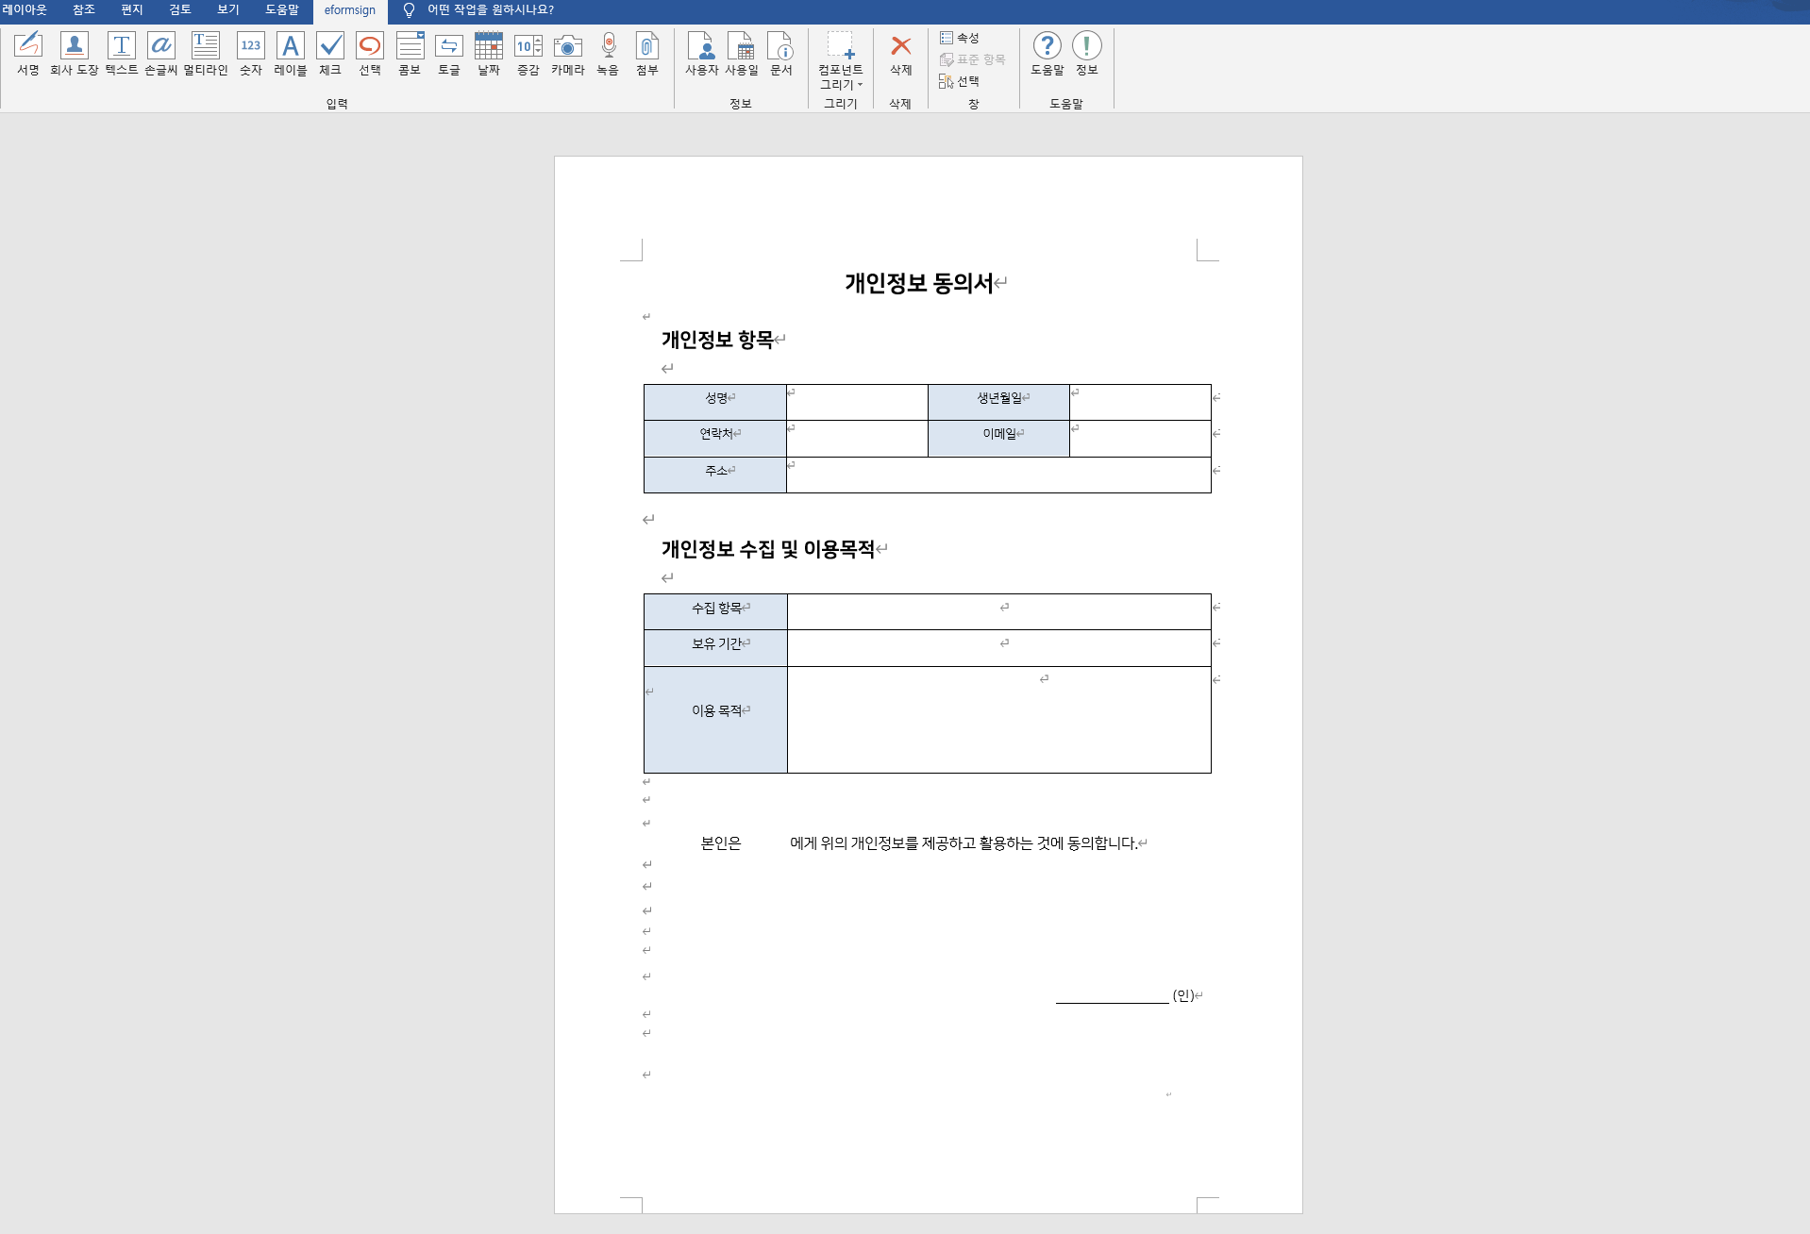
Task: Insert a 선택 radio selection component
Action: tap(369, 54)
